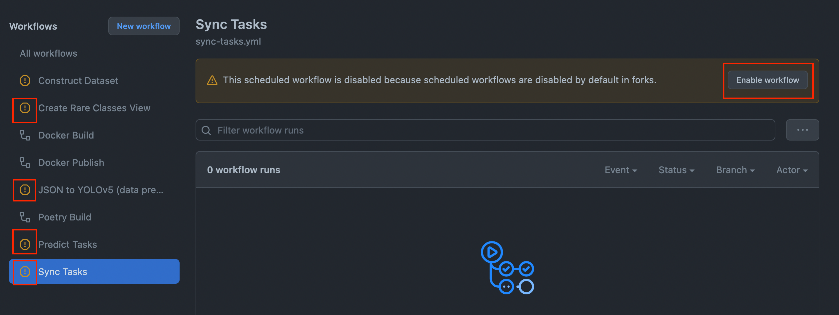Click the warning icon next to Predict Tasks

click(x=25, y=244)
